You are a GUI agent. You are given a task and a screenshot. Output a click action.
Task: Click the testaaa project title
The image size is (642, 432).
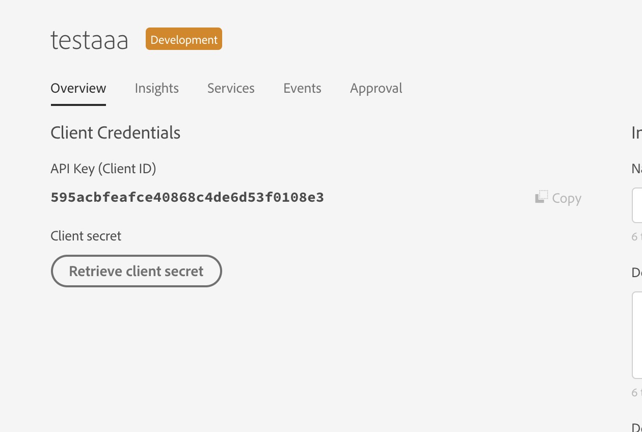pyautogui.click(x=90, y=40)
